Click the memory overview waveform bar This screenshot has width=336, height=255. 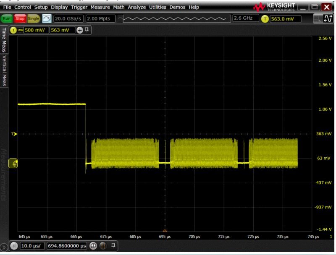coord(177,18)
